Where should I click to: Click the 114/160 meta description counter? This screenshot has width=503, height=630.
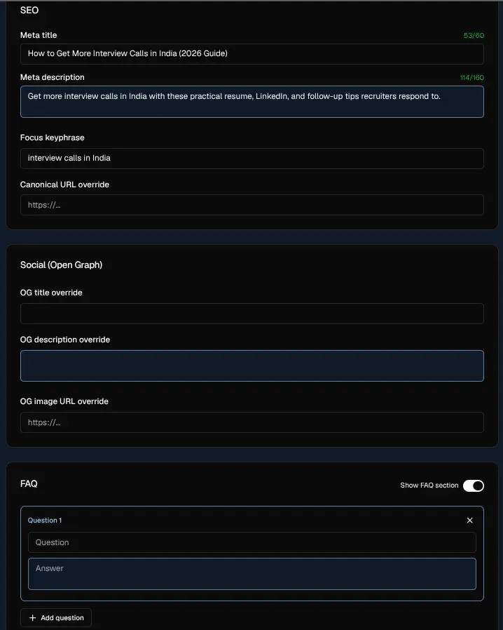(471, 78)
